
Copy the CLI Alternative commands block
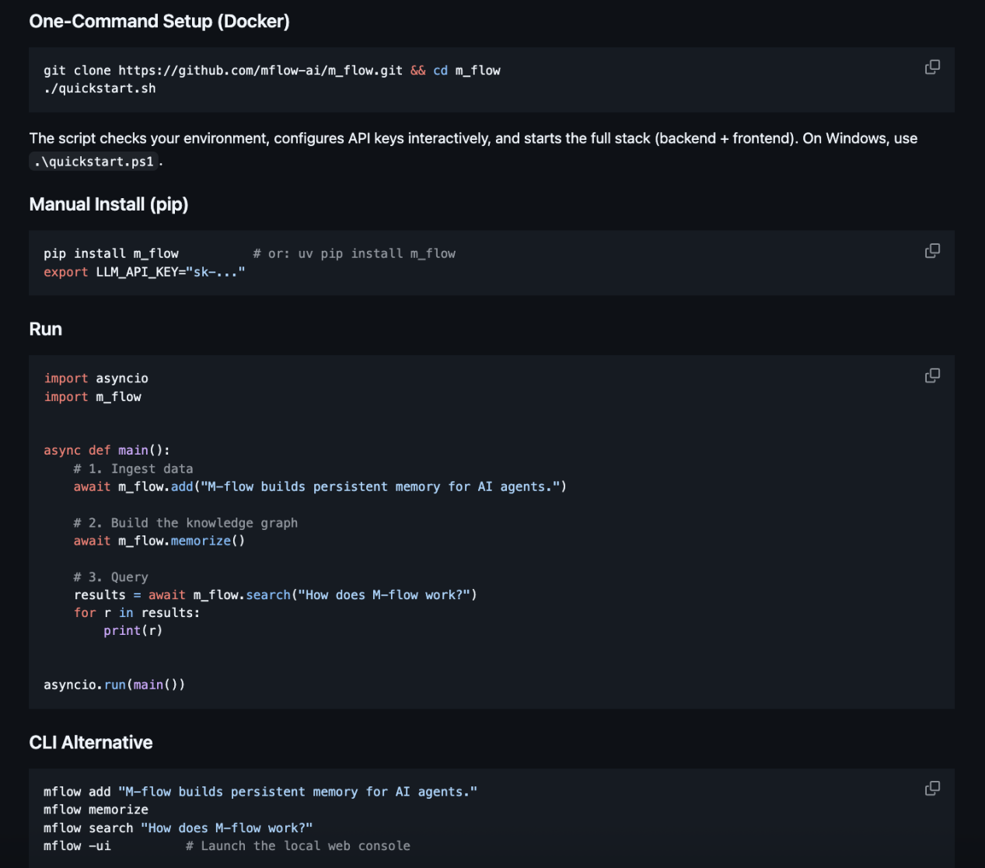[932, 789]
